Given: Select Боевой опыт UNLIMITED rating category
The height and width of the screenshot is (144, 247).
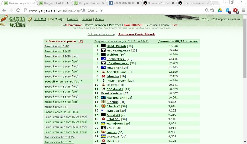Looking at the screenshot, I should pyautogui.click(x=61, y=112).
